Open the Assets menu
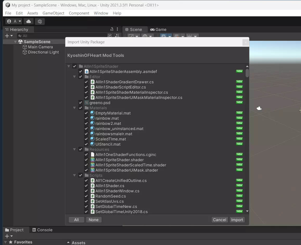The width and height of the screenshot is (301, 245). pyautogui.click(x=33, y=13)
